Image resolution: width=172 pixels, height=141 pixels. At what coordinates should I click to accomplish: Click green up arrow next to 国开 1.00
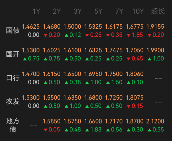point(149,59)
